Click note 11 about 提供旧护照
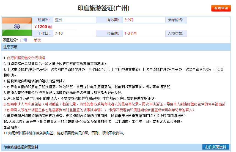This screenshot has height=152, width=236. tap(64, 133)
